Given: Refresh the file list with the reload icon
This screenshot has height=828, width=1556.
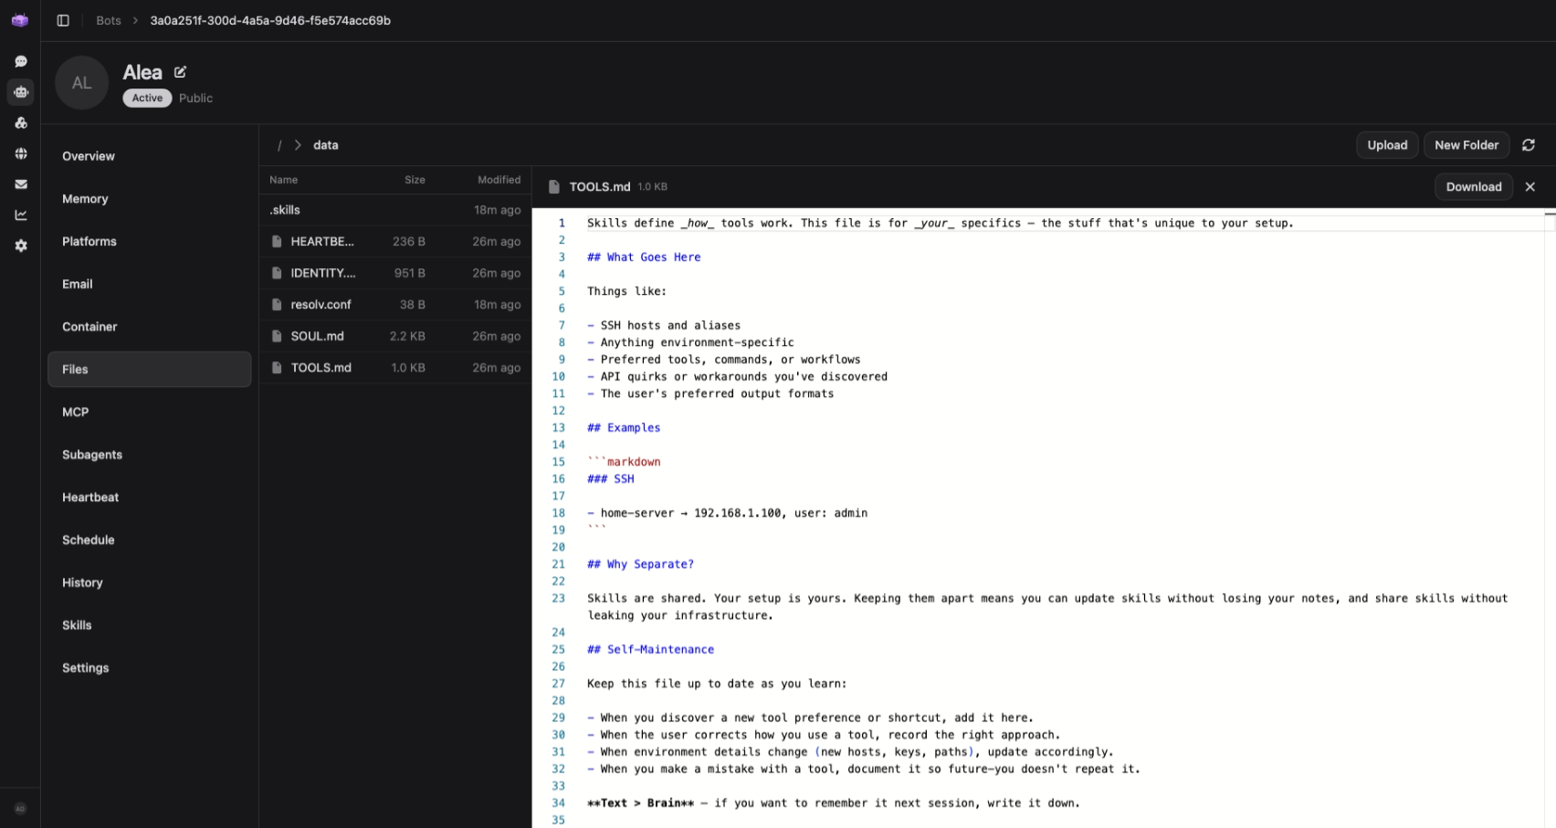Looking at the screenshot, I should pos(1528,145).
